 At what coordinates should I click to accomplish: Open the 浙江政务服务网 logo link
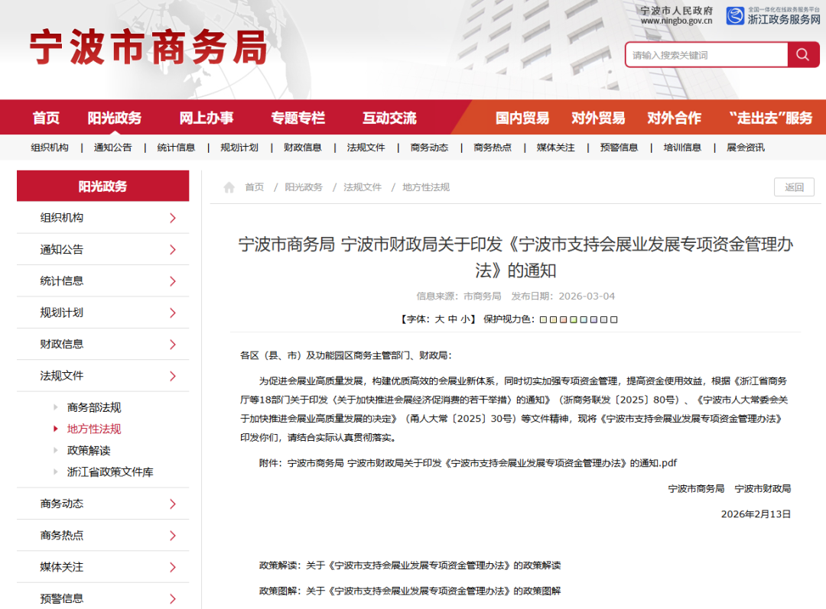coord(773,16)
